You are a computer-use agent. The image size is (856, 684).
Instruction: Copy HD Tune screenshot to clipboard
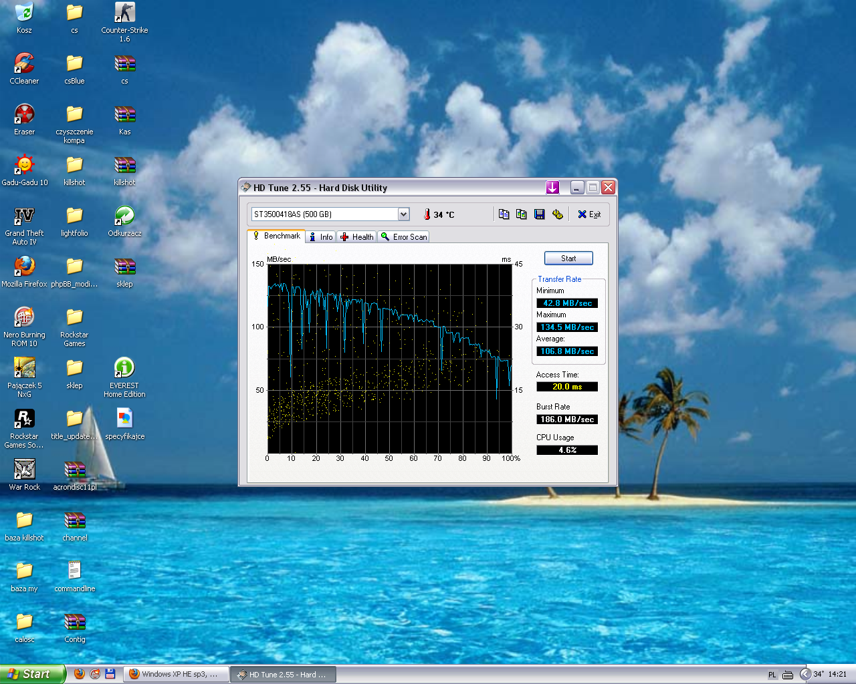(x=522, y=214)
